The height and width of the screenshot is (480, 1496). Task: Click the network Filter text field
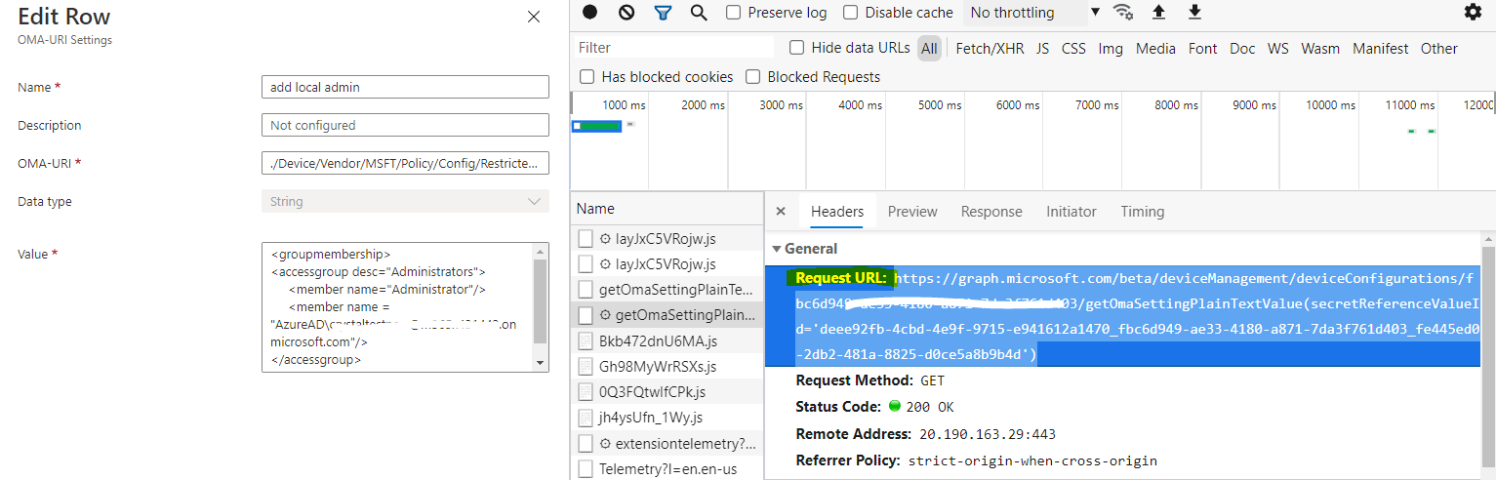click(x=673, y=48)
